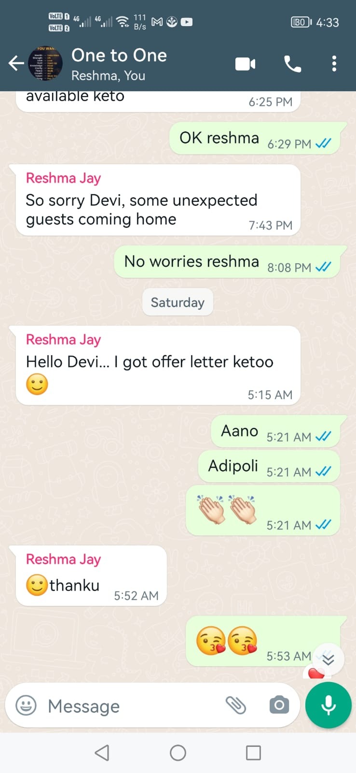Tap Reshma Jay name on thanku message

click(63, 559)
